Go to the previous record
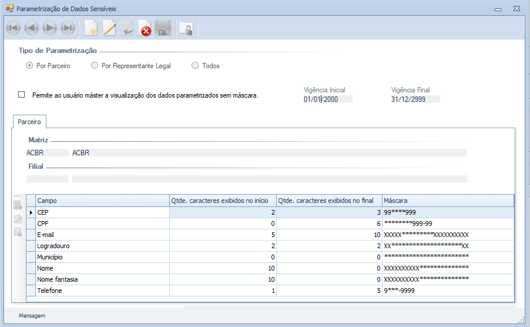 pyautogui.click(x=31, y=28)
